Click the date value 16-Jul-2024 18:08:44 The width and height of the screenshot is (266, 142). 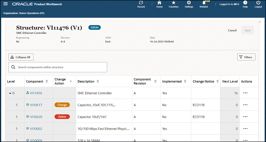(162, 41)
